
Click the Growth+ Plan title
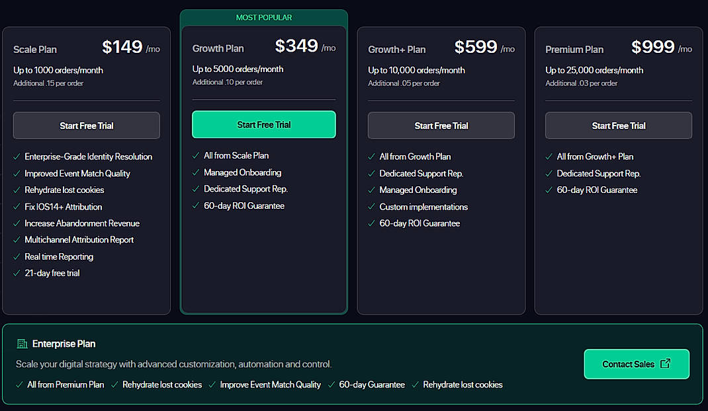pos(397,49)
